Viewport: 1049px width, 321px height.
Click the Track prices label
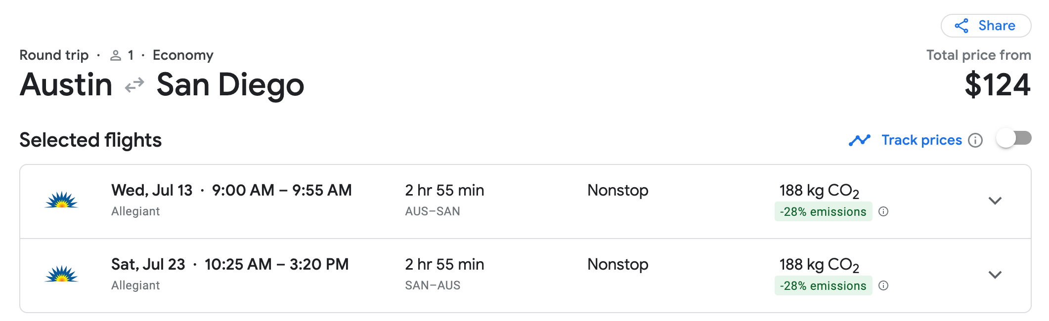(x=921, y=140)
